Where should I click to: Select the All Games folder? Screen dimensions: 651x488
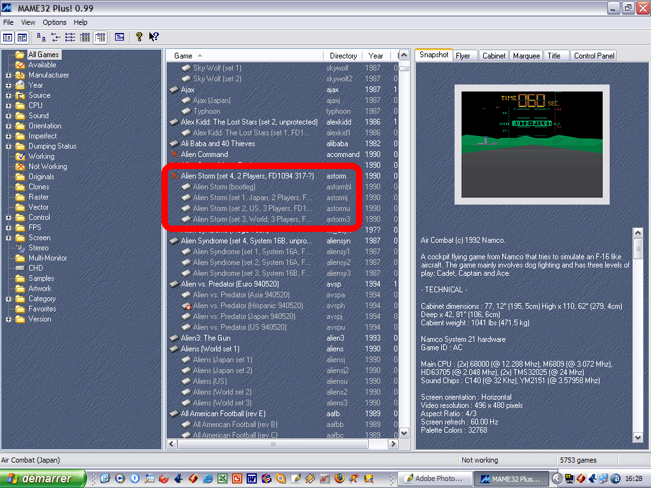[43, 55]
